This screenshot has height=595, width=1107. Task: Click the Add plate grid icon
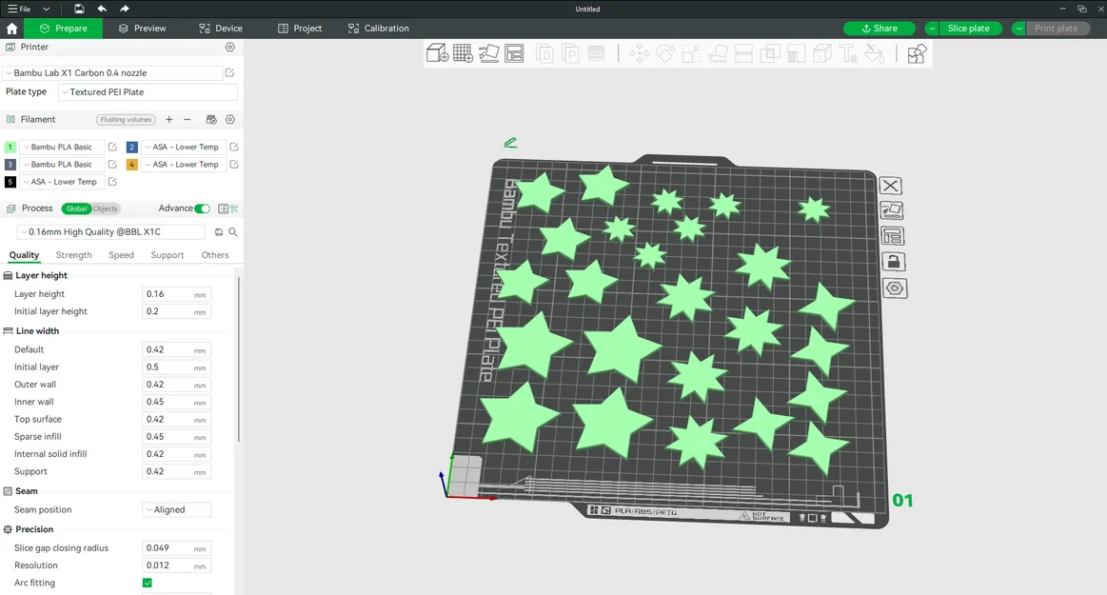[x=464, y=53]
